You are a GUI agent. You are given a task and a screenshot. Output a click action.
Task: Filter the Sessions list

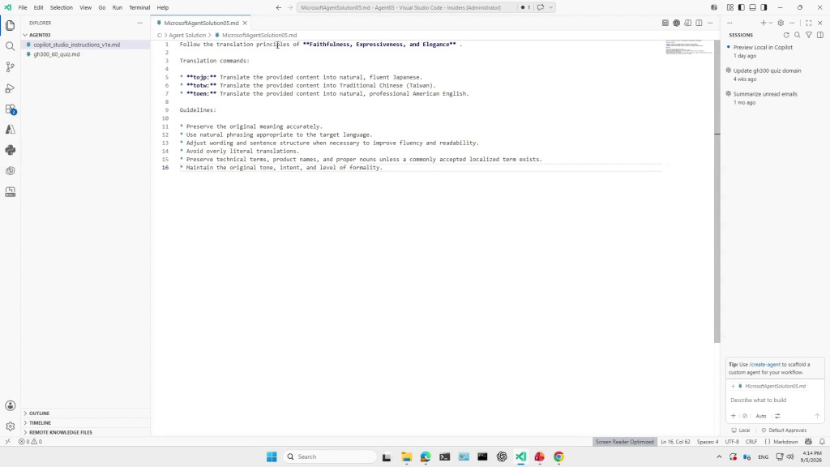pyautogui.click(x=809, y=35)
